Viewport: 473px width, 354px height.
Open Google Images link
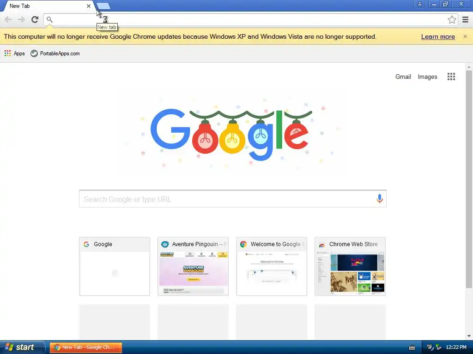pos(427,77)
